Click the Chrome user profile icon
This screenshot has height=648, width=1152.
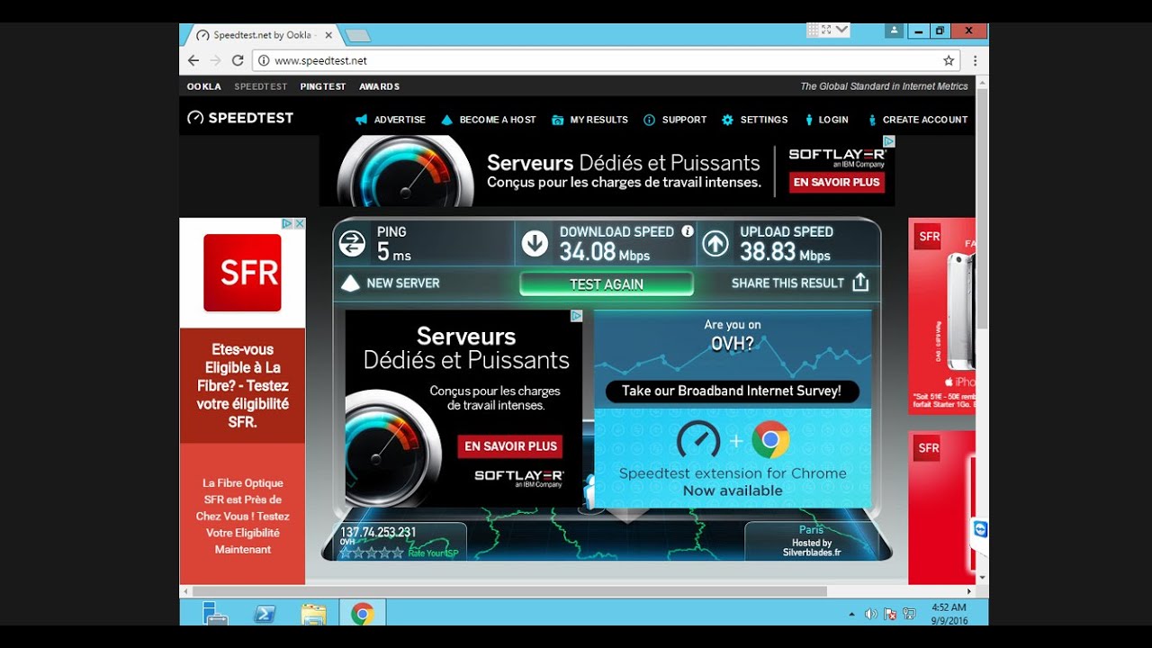[894, 31]
